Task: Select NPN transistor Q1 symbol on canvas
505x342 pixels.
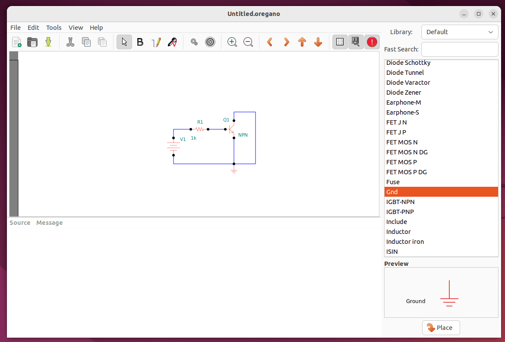Action: click(231, 129)
